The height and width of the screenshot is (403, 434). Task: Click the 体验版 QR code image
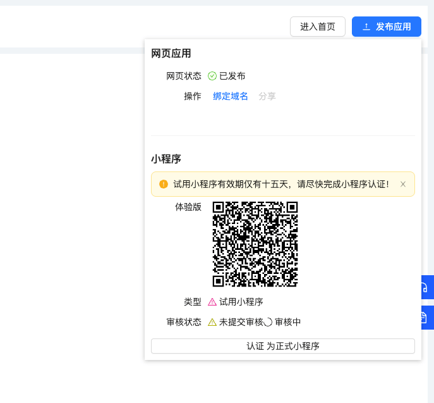tap(255, 244)
